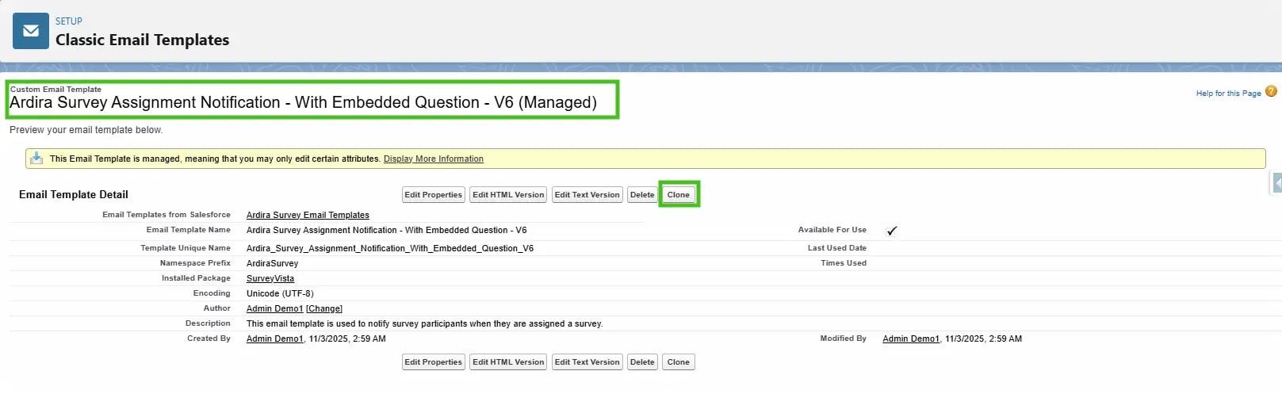This screenshot has width=1282, height=394.
Task: Click the Last Used Date label
Action: pyautogui.click(x=837, y=248)
